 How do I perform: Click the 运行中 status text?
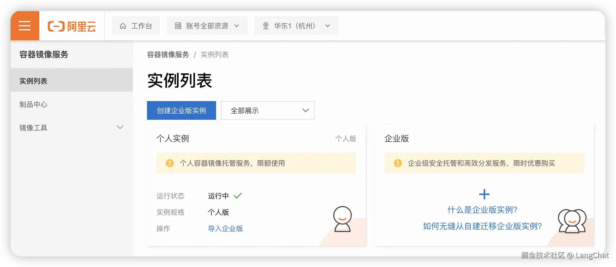coord(218,196)
